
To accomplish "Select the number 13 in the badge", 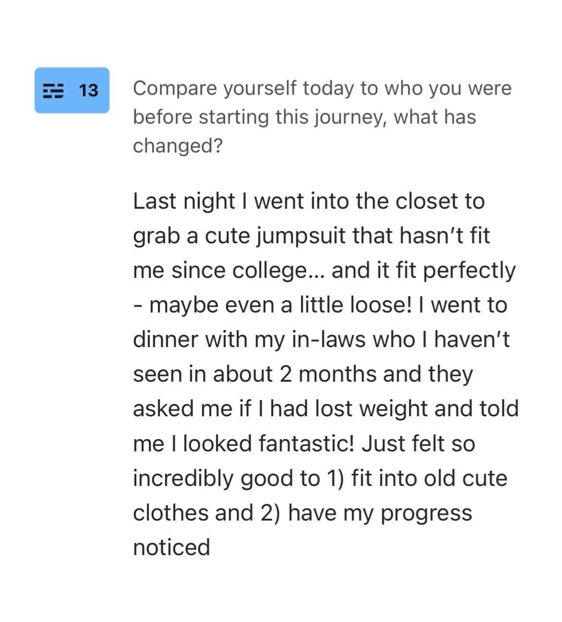I will (x=88, y=90).
